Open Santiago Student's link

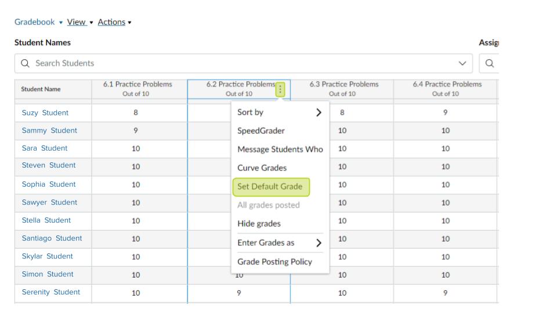pos(52,238)
